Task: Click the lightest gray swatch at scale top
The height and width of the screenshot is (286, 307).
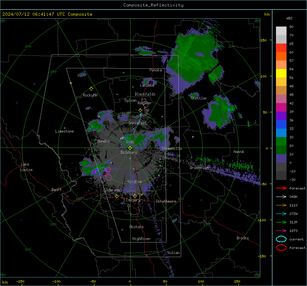Action: (281, 31)
